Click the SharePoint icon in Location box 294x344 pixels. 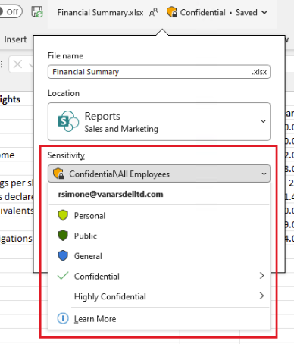coord(68,121)
